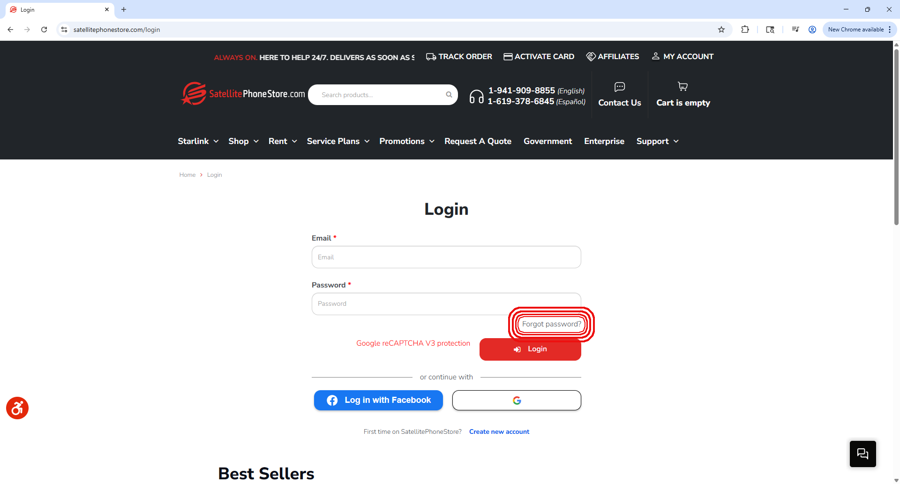Click Forgot password link
The image size is (900, 484).
551,324
